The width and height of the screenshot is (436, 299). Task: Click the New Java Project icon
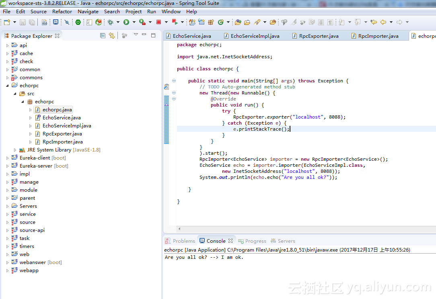(192, 22)
